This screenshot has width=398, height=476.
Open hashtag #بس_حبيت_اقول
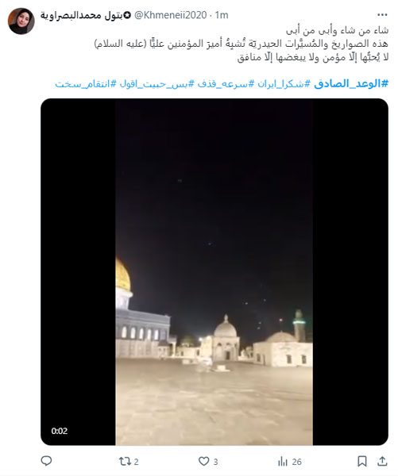[x=156, y=84]
